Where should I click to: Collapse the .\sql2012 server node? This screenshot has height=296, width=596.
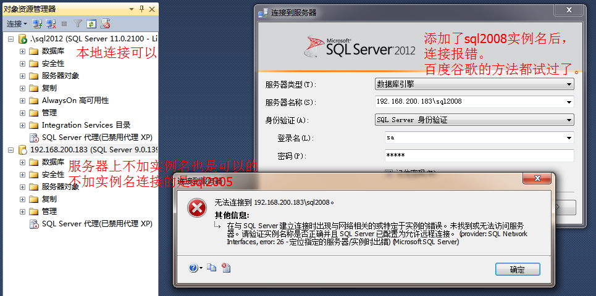[10, 39]
